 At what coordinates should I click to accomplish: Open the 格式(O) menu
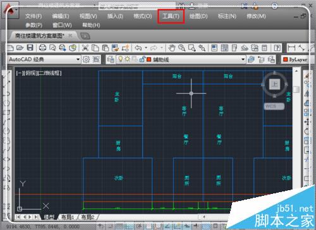tap(142, 16)
